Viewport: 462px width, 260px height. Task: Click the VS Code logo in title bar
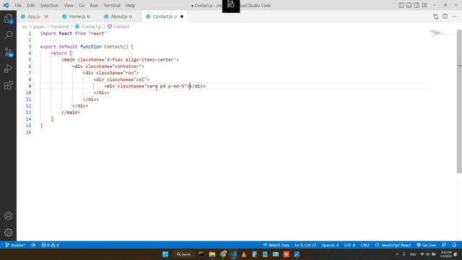coord(6,5)
